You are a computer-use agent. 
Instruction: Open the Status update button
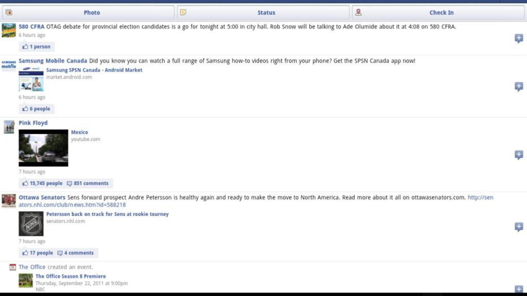[263, 12]
